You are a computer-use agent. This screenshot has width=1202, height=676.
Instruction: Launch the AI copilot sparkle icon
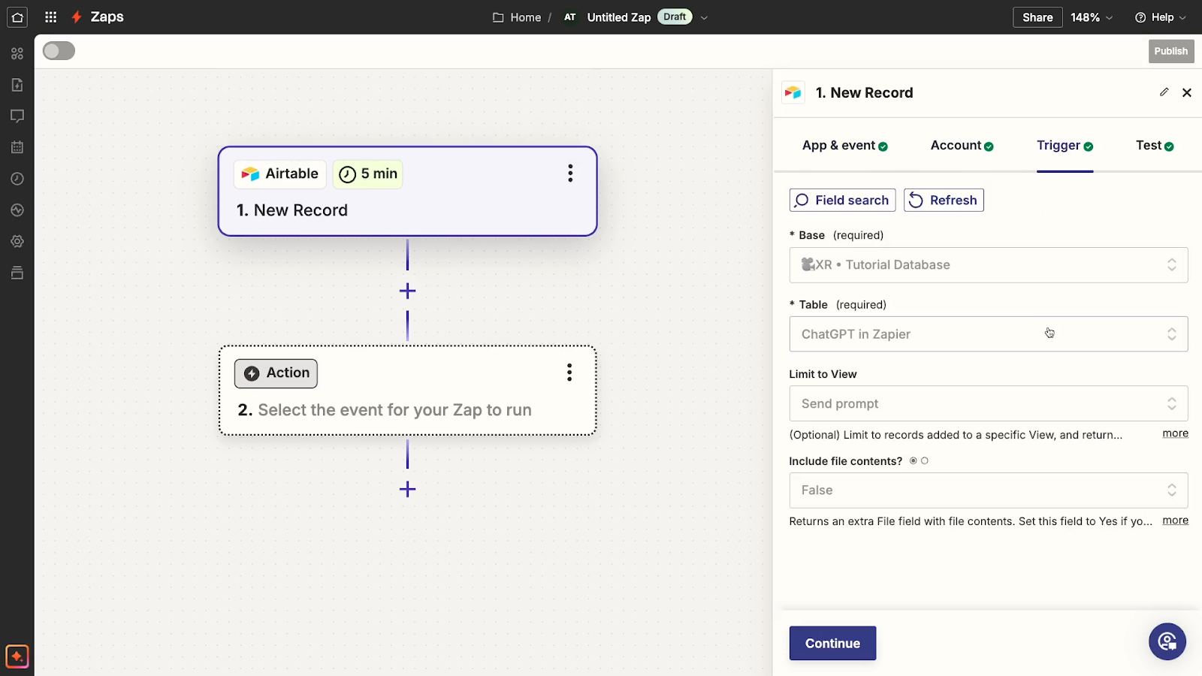point(17,656)
